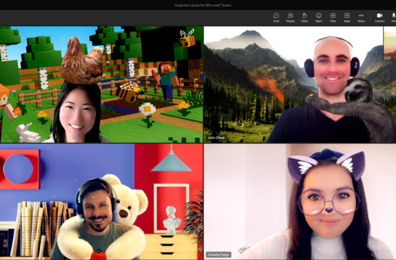
Task: Open More actions menu
Action: pyautogui.click(x=361, y=18)
